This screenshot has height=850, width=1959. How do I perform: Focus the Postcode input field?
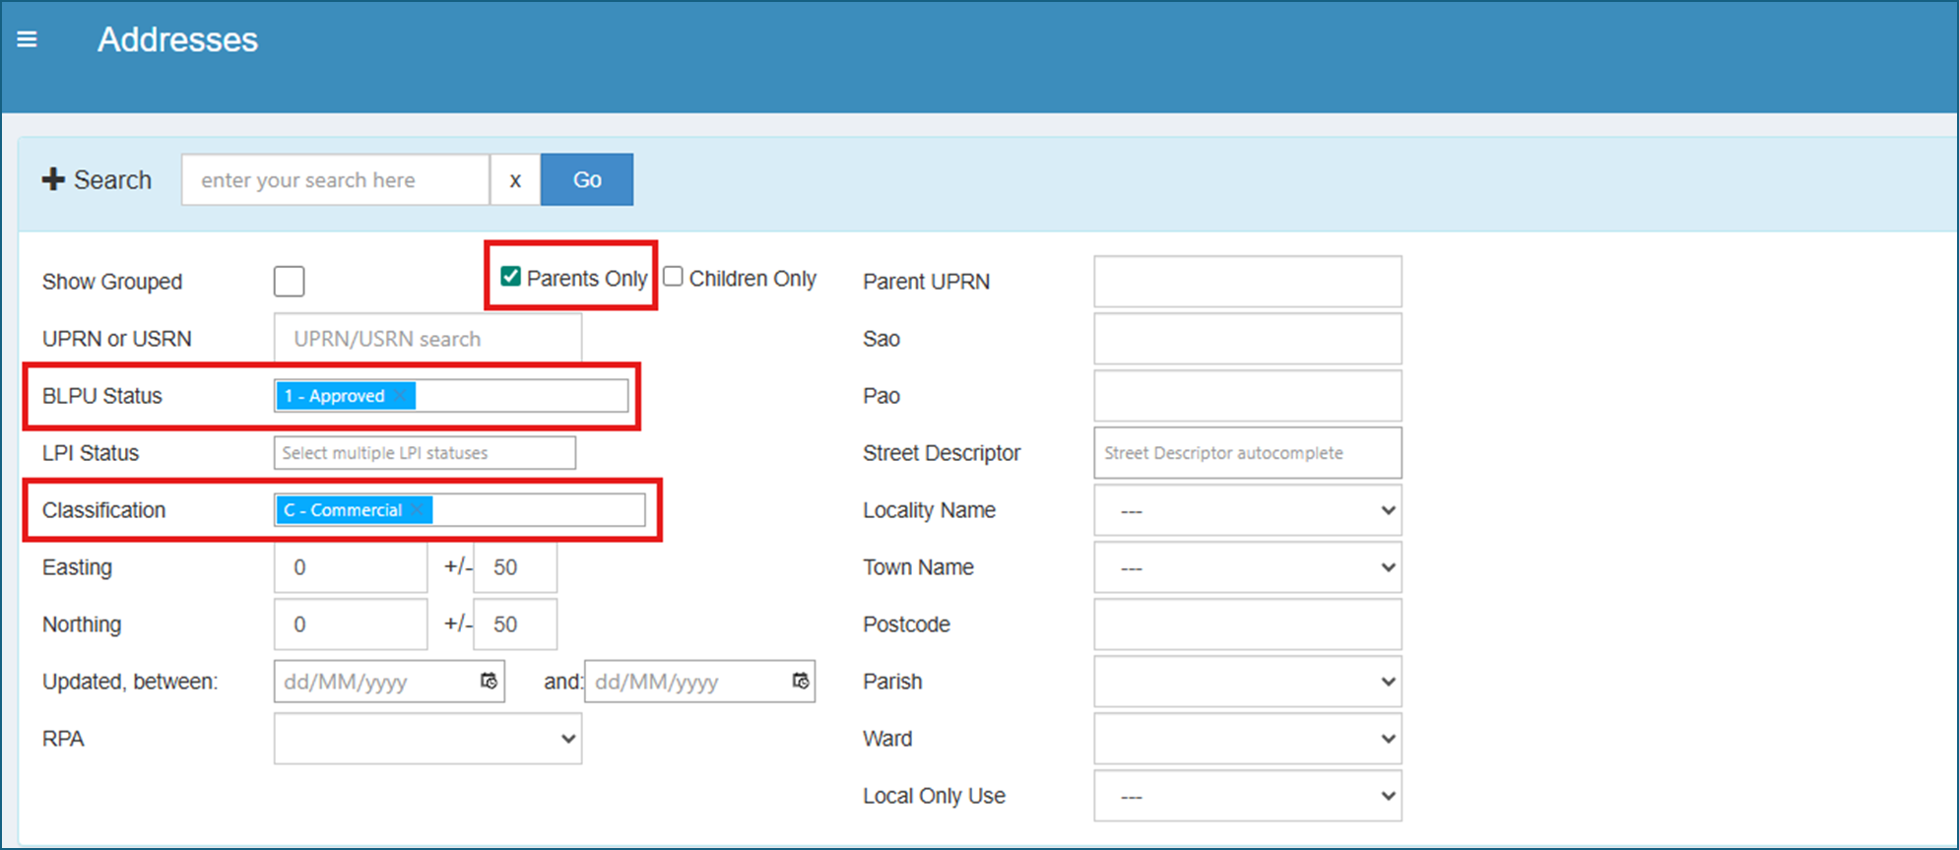pyautogui.click(x=1248, y=624)
